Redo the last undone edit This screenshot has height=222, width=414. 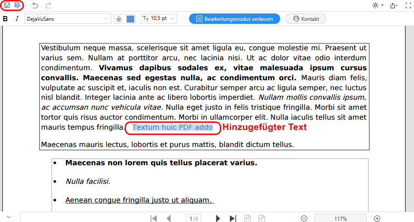(x=48, y=5)
